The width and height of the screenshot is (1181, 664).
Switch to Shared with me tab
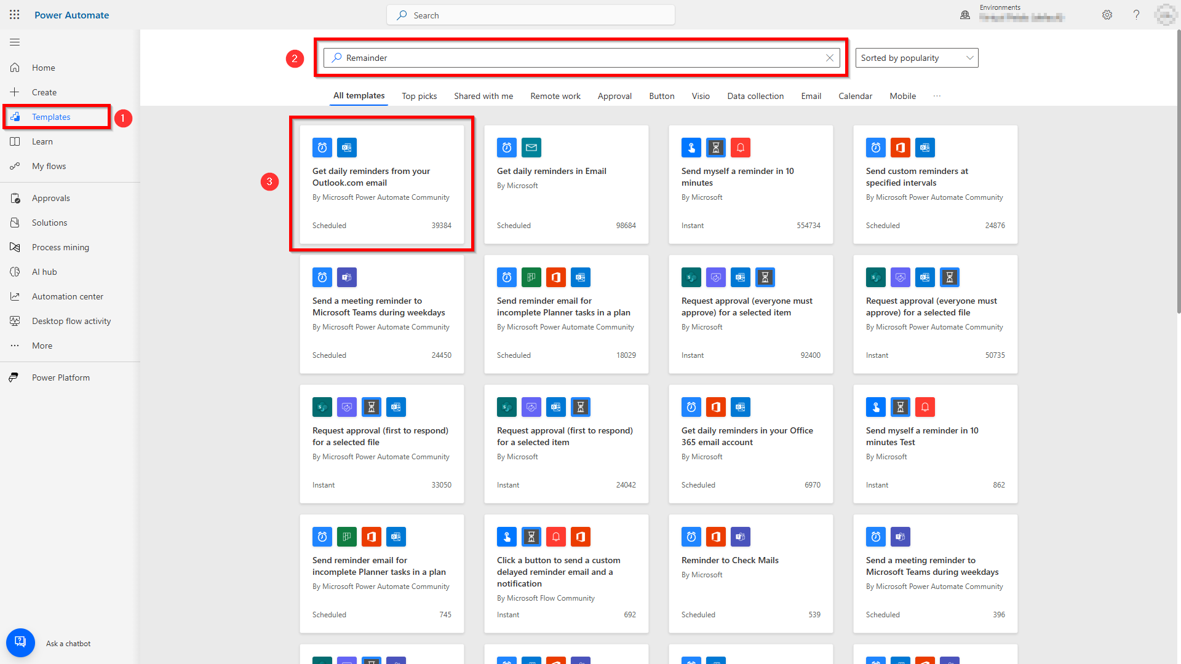pyautogui.click(x=483, y=96)
